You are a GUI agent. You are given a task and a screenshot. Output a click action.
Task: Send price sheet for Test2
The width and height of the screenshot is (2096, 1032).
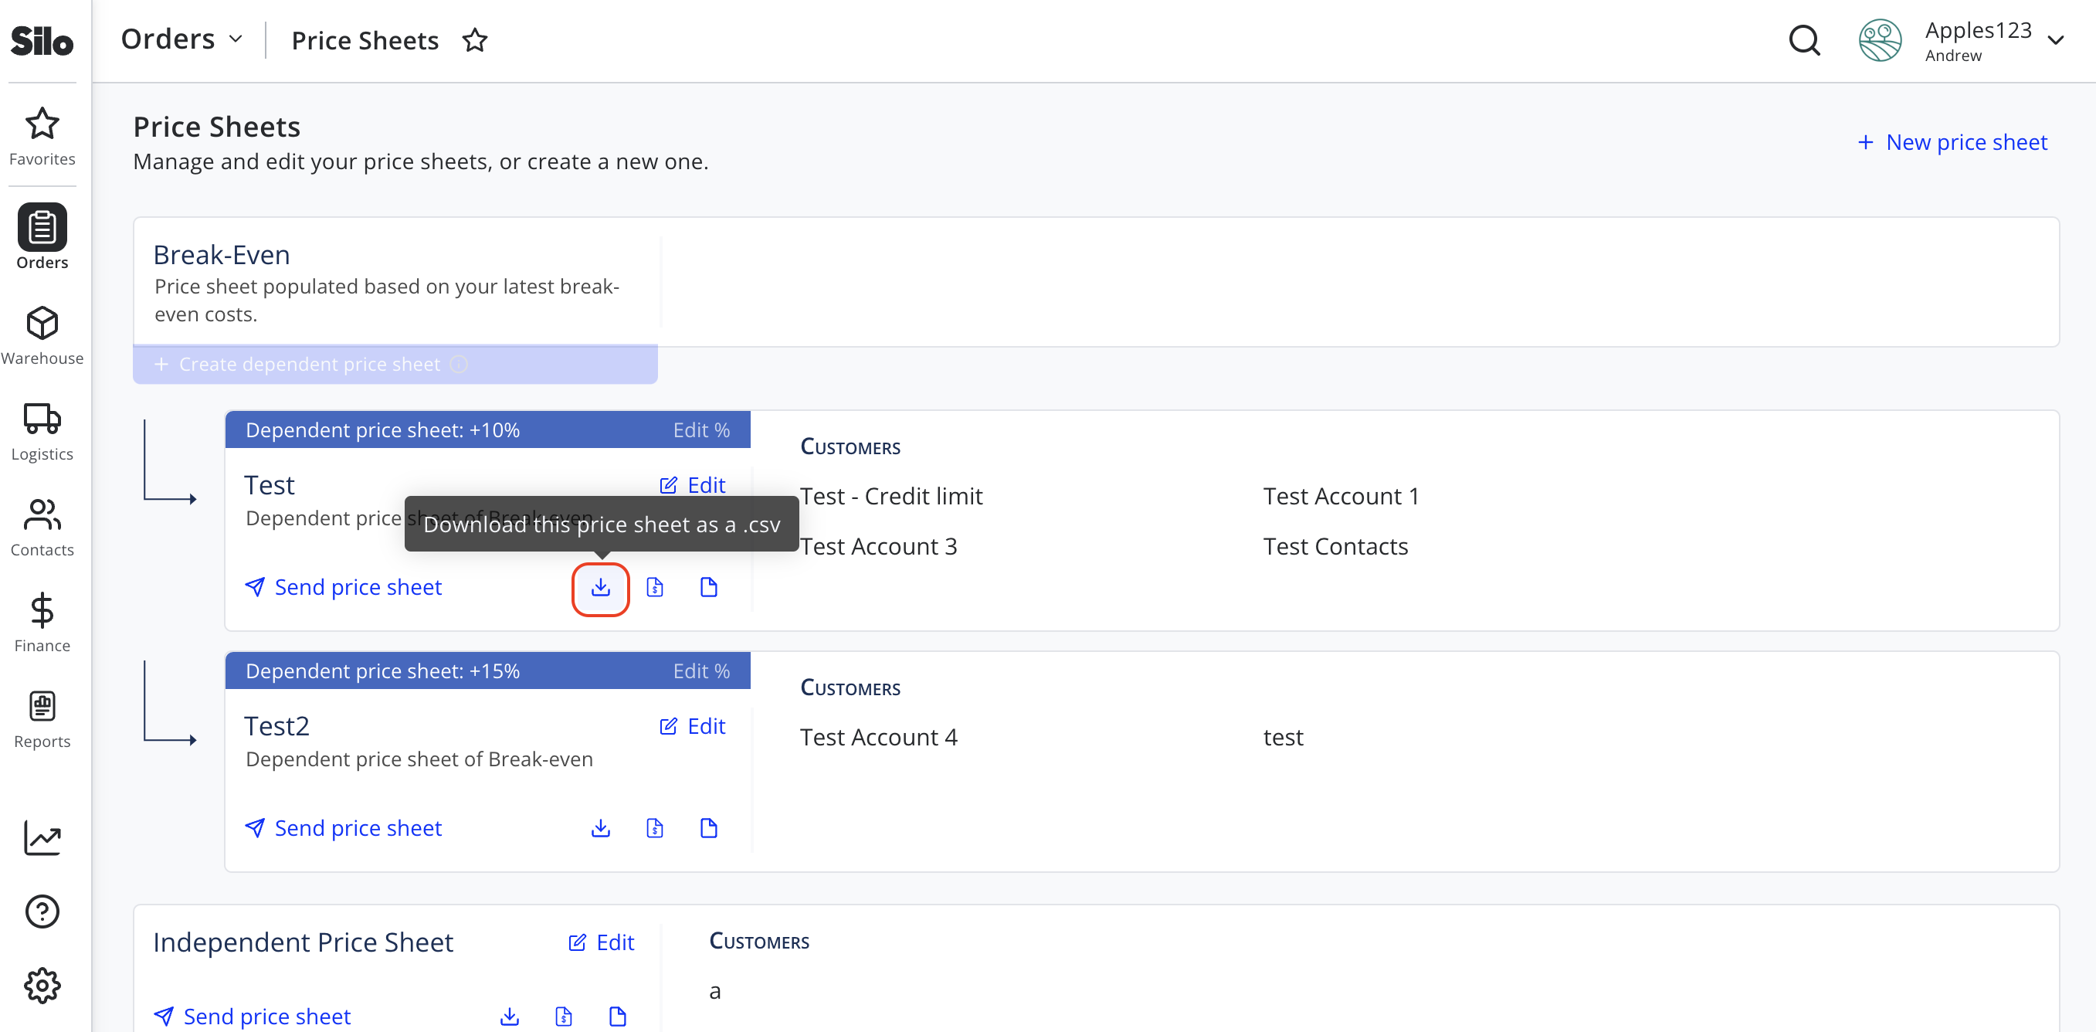[344, 828]
